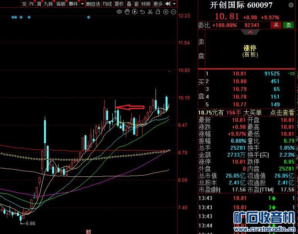Viewport: 298px width, 234px height.
Task: Open dropdown arrow next to 事件
Action: point(82,3)
